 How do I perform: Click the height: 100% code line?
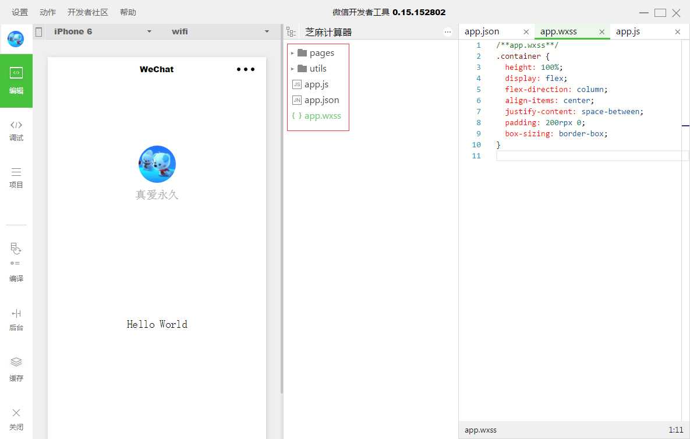pos(534,68)
